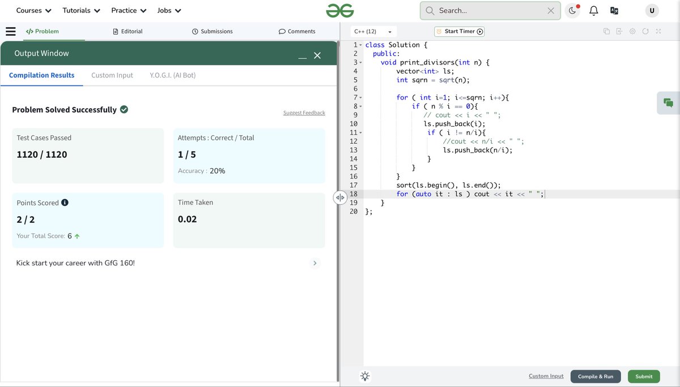Expand the Practice menu
The image size is (680, 387).
[129, 11]
